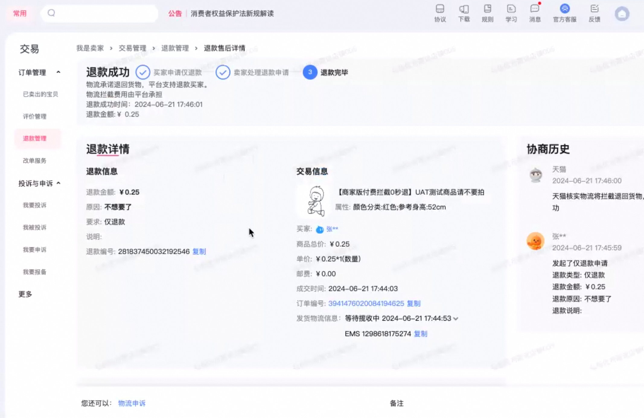Click the 协议 agreements icon
The width and height of the screenshot is (644, 418).
click(440, 14)
